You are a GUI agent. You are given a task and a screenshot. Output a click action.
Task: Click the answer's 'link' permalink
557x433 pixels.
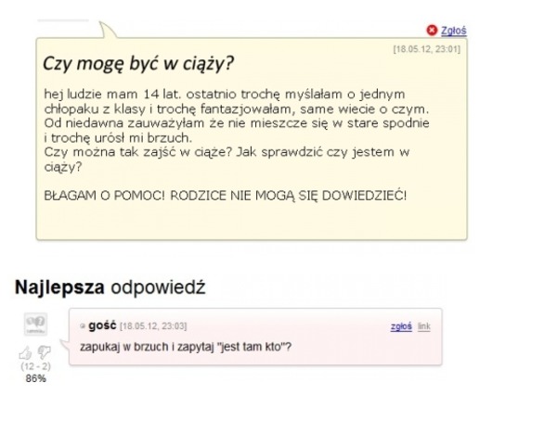coord(424,326)
